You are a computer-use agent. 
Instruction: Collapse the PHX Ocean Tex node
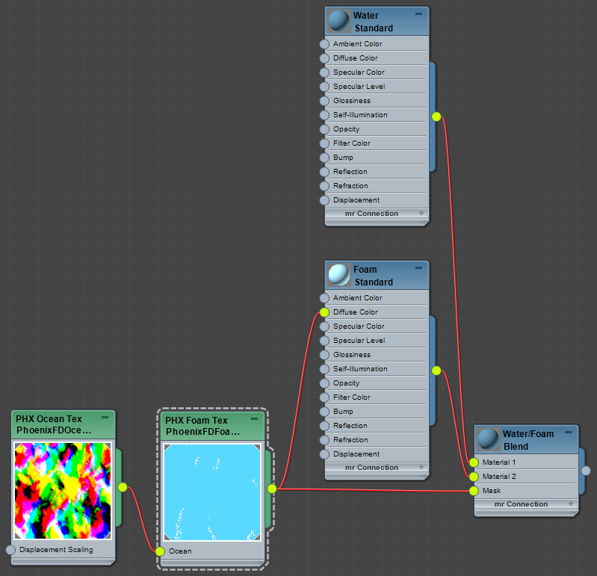point(105,418)
